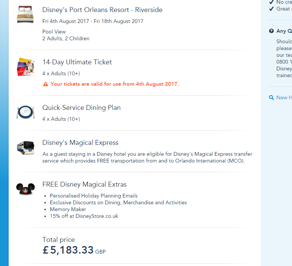
Task: Click the ticket validity warning message
Action: [114, 84]
